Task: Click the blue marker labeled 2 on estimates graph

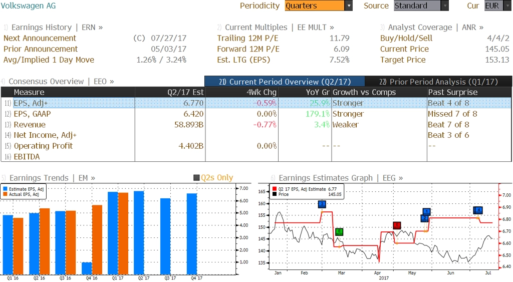Action: (424, 218)
